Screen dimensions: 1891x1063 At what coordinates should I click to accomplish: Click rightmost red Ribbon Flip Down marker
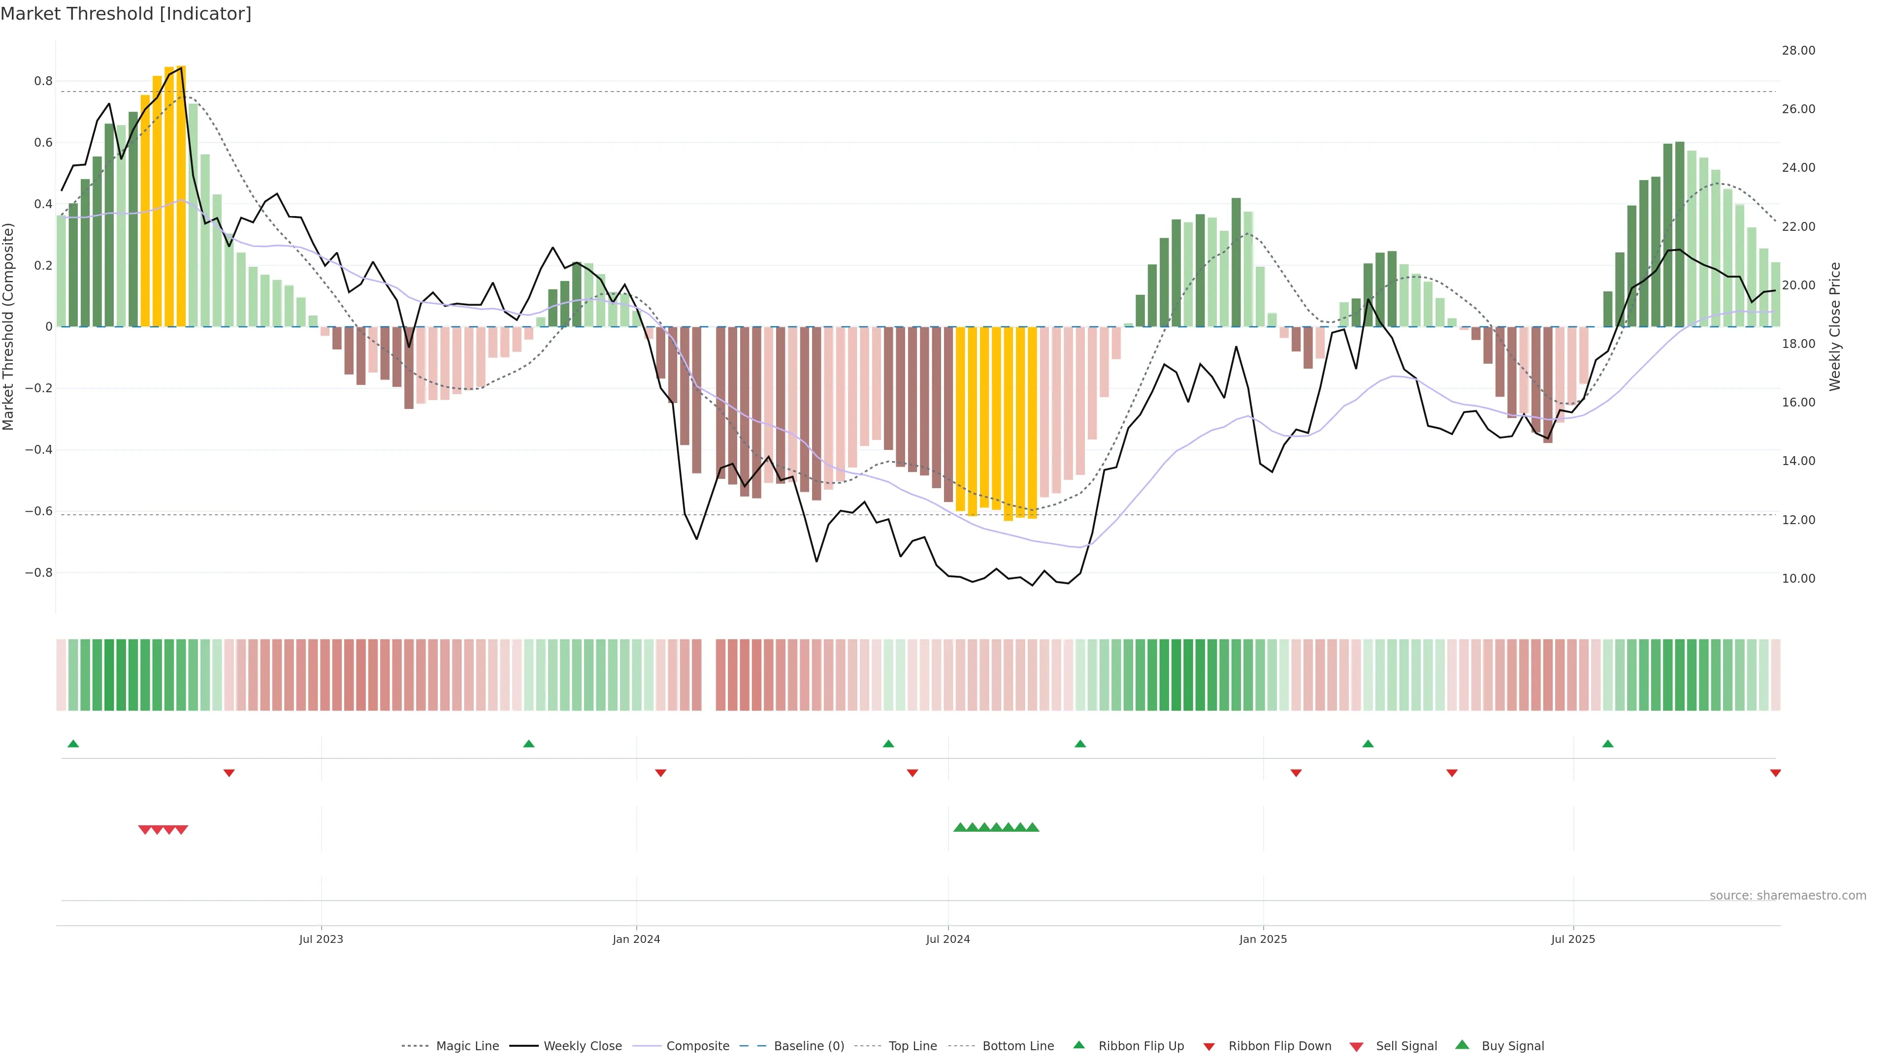tap(1775, 773)
